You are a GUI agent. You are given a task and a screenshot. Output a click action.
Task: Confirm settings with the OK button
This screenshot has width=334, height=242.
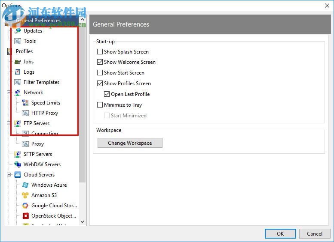(x=280, y=233)
